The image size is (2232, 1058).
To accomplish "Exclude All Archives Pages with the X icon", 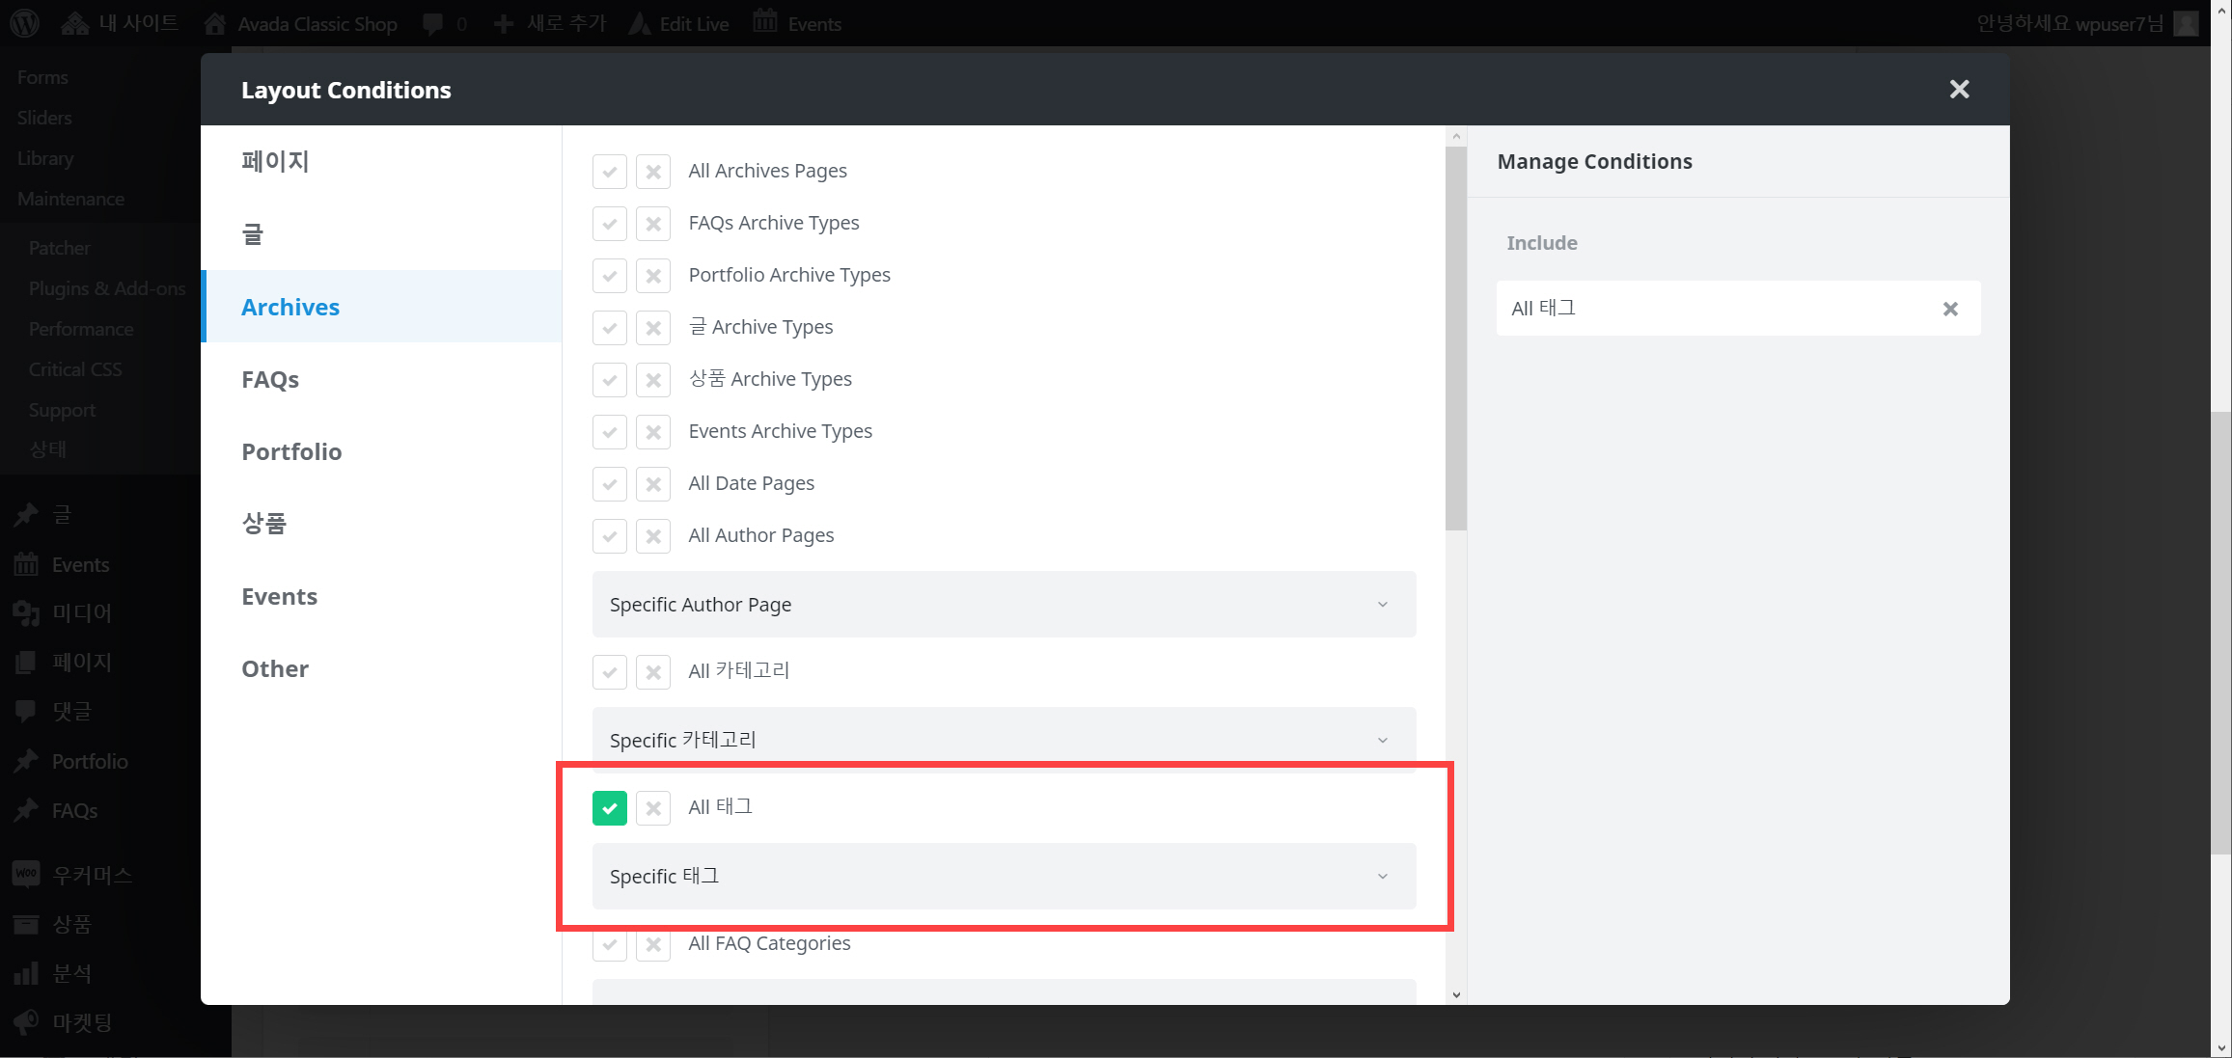I will point(653,172).
